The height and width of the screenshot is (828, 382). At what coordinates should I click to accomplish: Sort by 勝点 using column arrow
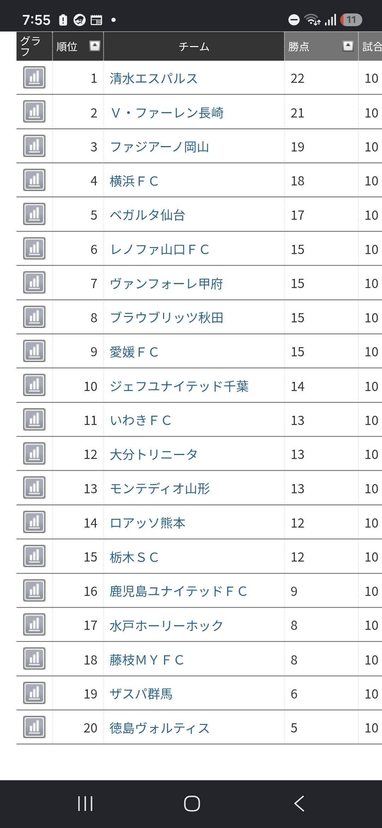348,46
